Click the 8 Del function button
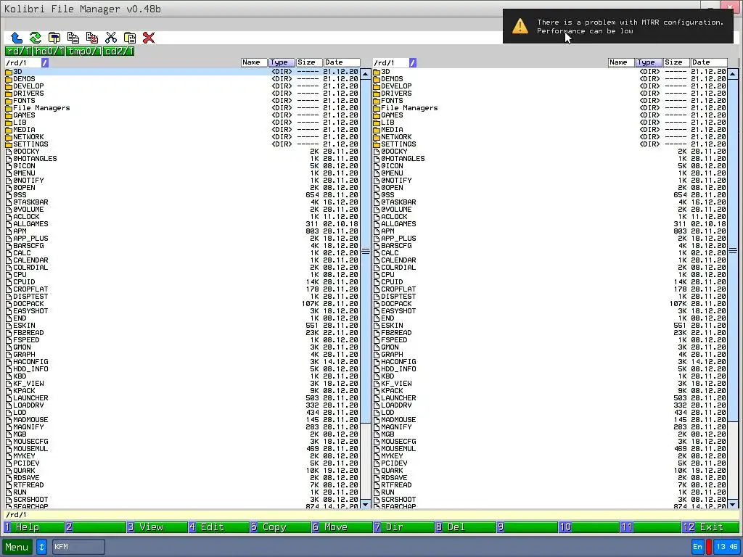 465,527
